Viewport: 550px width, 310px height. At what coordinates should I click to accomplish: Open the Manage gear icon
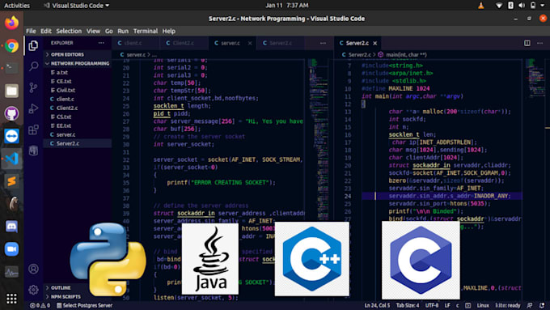click(x=33, y=290)
